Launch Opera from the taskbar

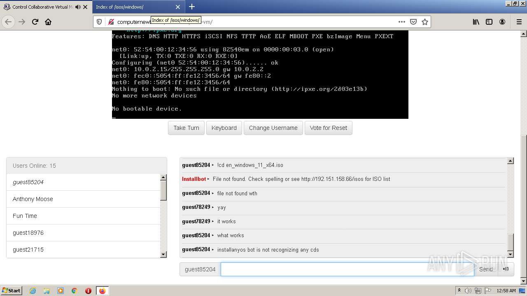pyautogui.click(x=88, y=291)
